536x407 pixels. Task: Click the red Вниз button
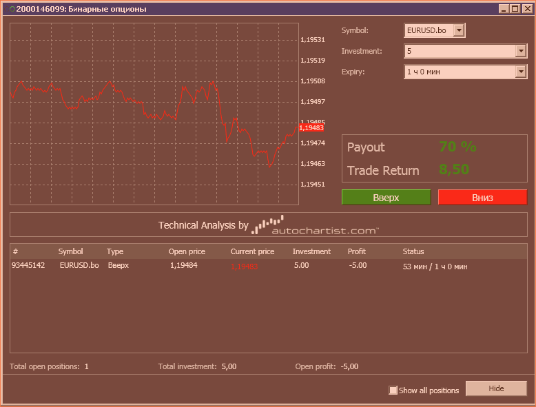point(482,198)
